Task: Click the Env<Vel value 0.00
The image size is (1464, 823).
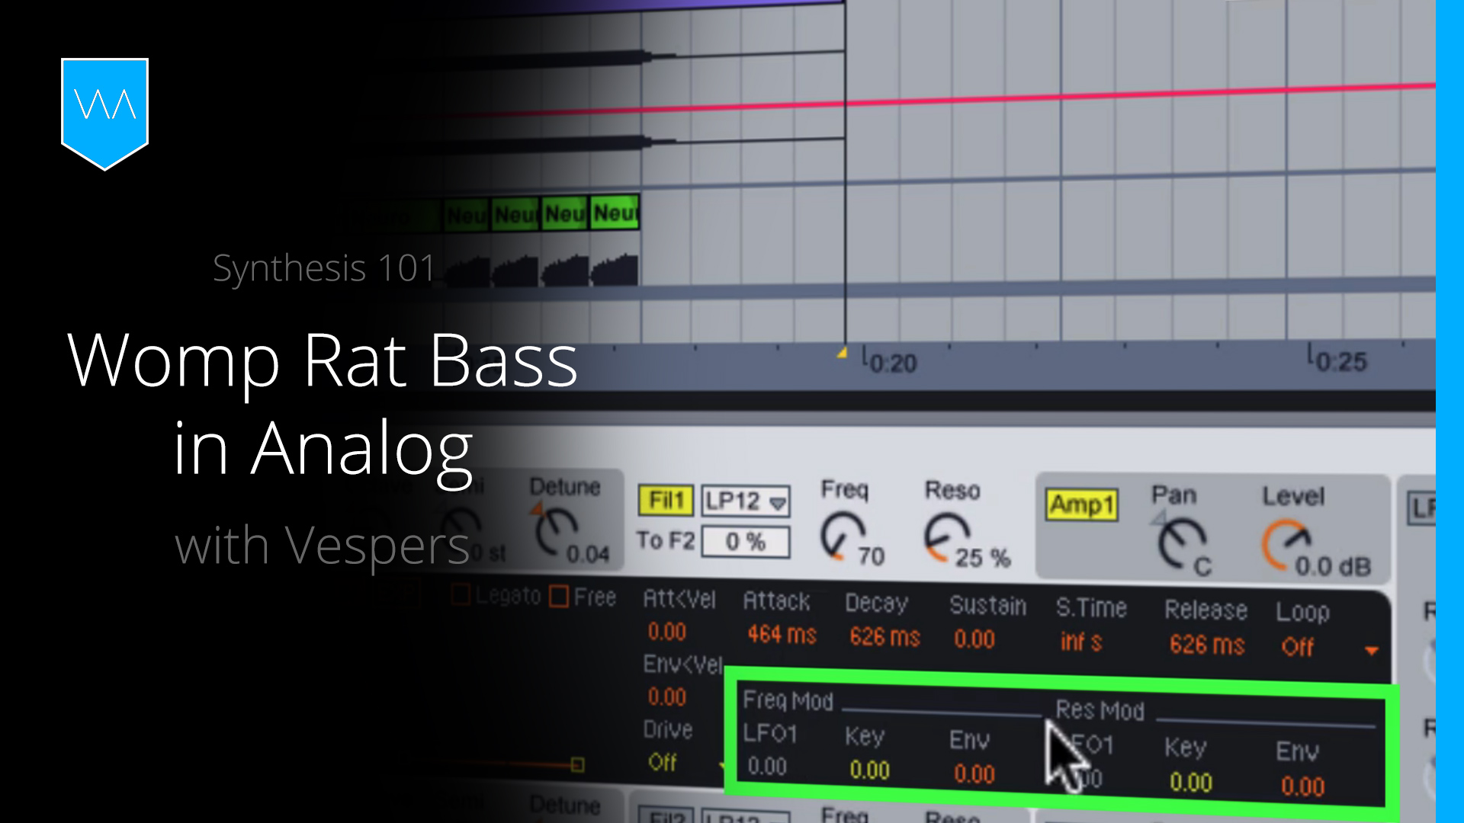Action: (x=666, y=697)
